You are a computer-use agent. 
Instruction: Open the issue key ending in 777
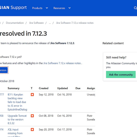pyautogui.click(x=2, y=95)
